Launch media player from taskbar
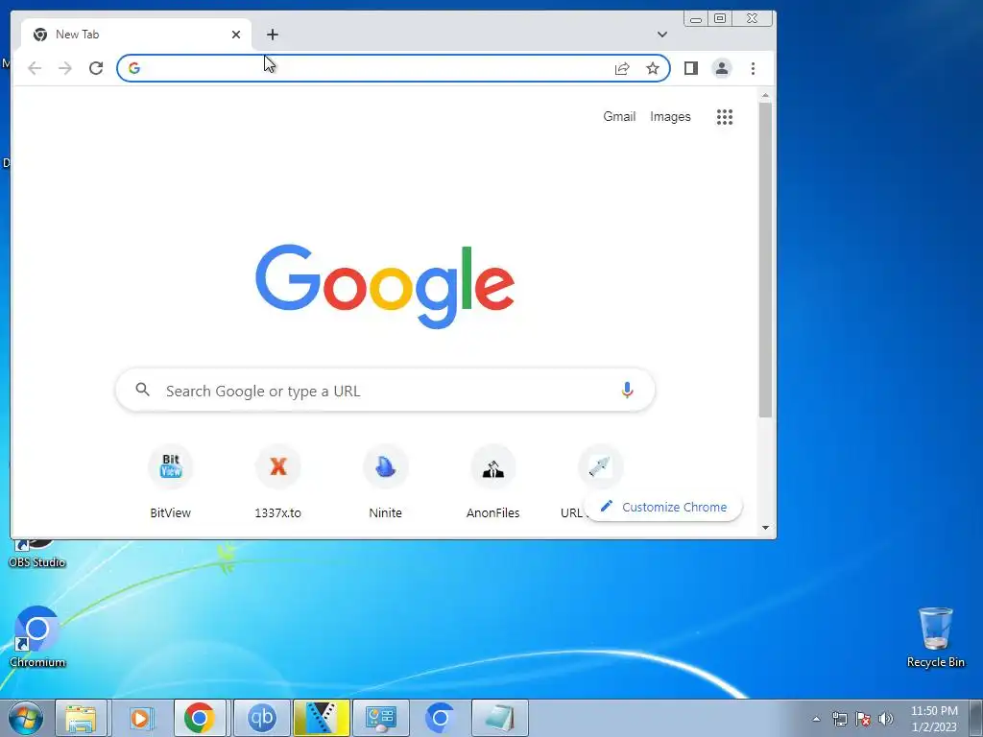 tap(140, 718)
